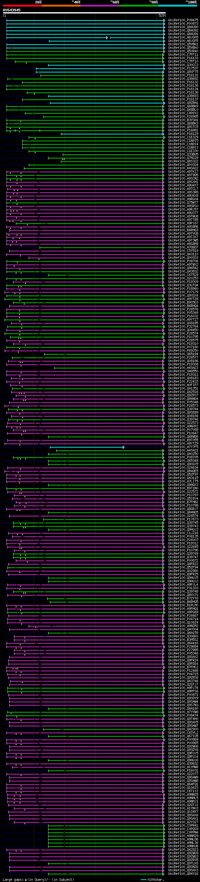This screenshot has height=882, width=200.
Task: Open hit UniRef100_P00873
Action: (183, 24)
